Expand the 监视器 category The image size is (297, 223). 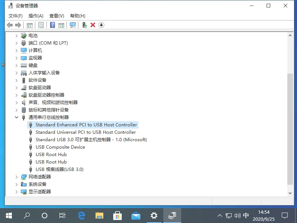16,58
